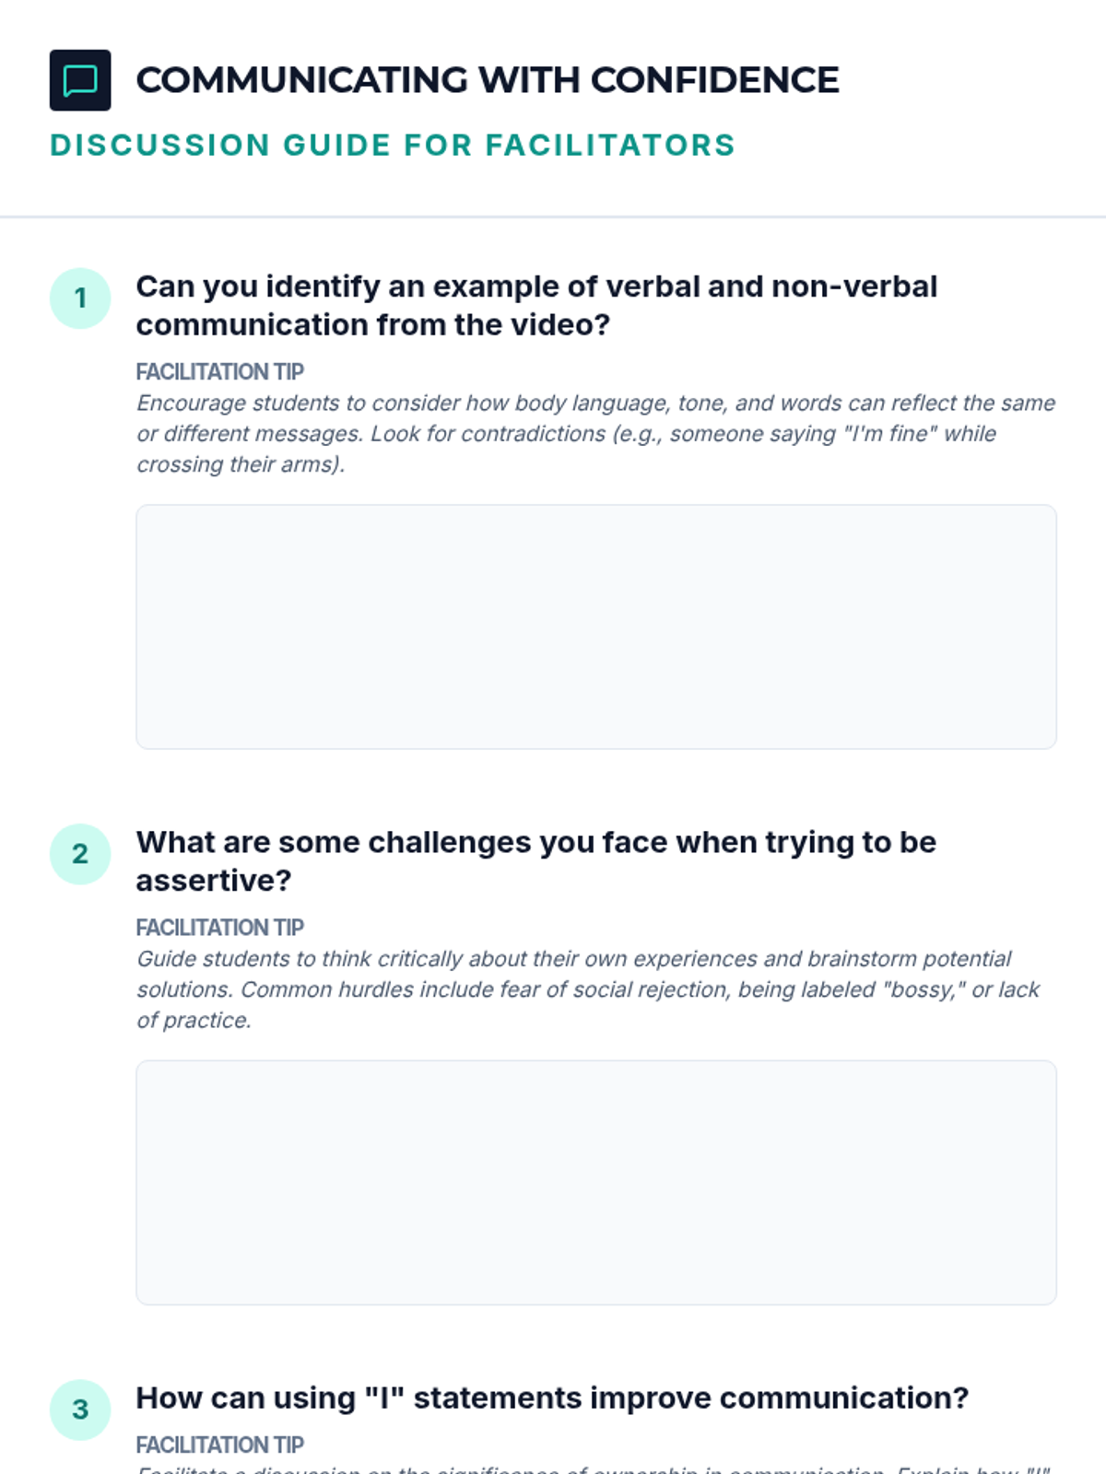Image resolution: width=1106 pixels, height=1474 pixels.
Task: Click the 'Communicating with Confidence' title
Action: tap(488, 80)
